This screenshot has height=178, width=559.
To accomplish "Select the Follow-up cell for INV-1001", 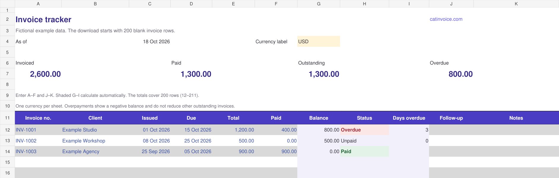I will (x=451, y=130).
